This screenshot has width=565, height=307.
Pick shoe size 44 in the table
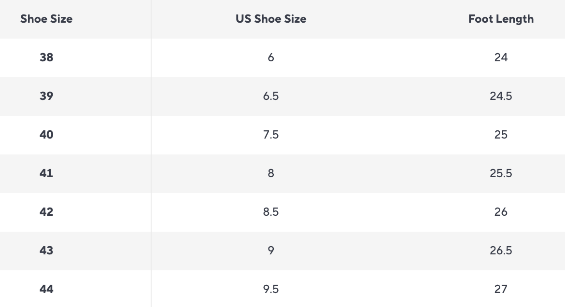[46, 289]
